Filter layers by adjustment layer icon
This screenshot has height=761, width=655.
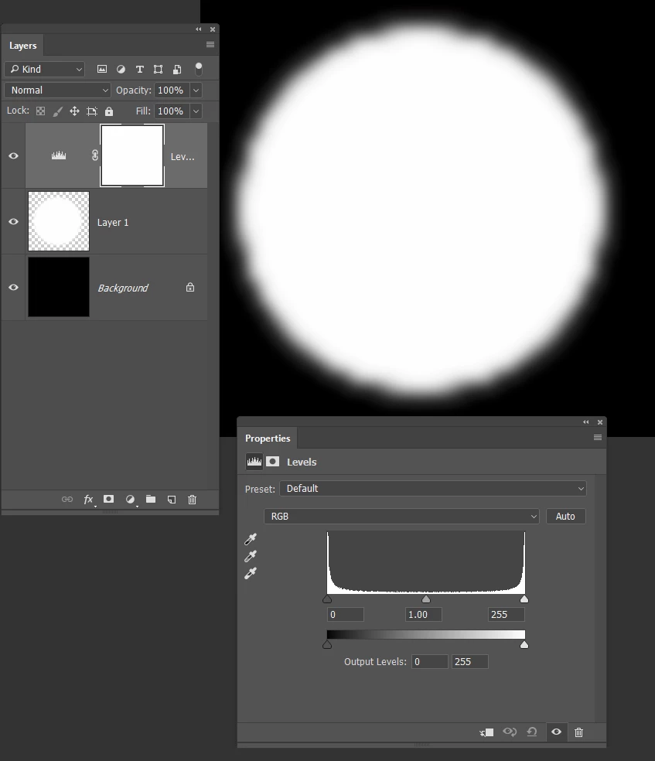pyautogui.click(x=121, y=69)
